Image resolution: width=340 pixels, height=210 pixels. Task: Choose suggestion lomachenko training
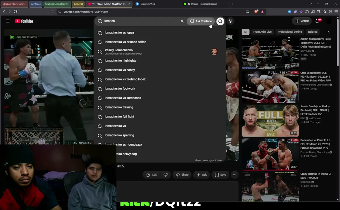point(160,107)
